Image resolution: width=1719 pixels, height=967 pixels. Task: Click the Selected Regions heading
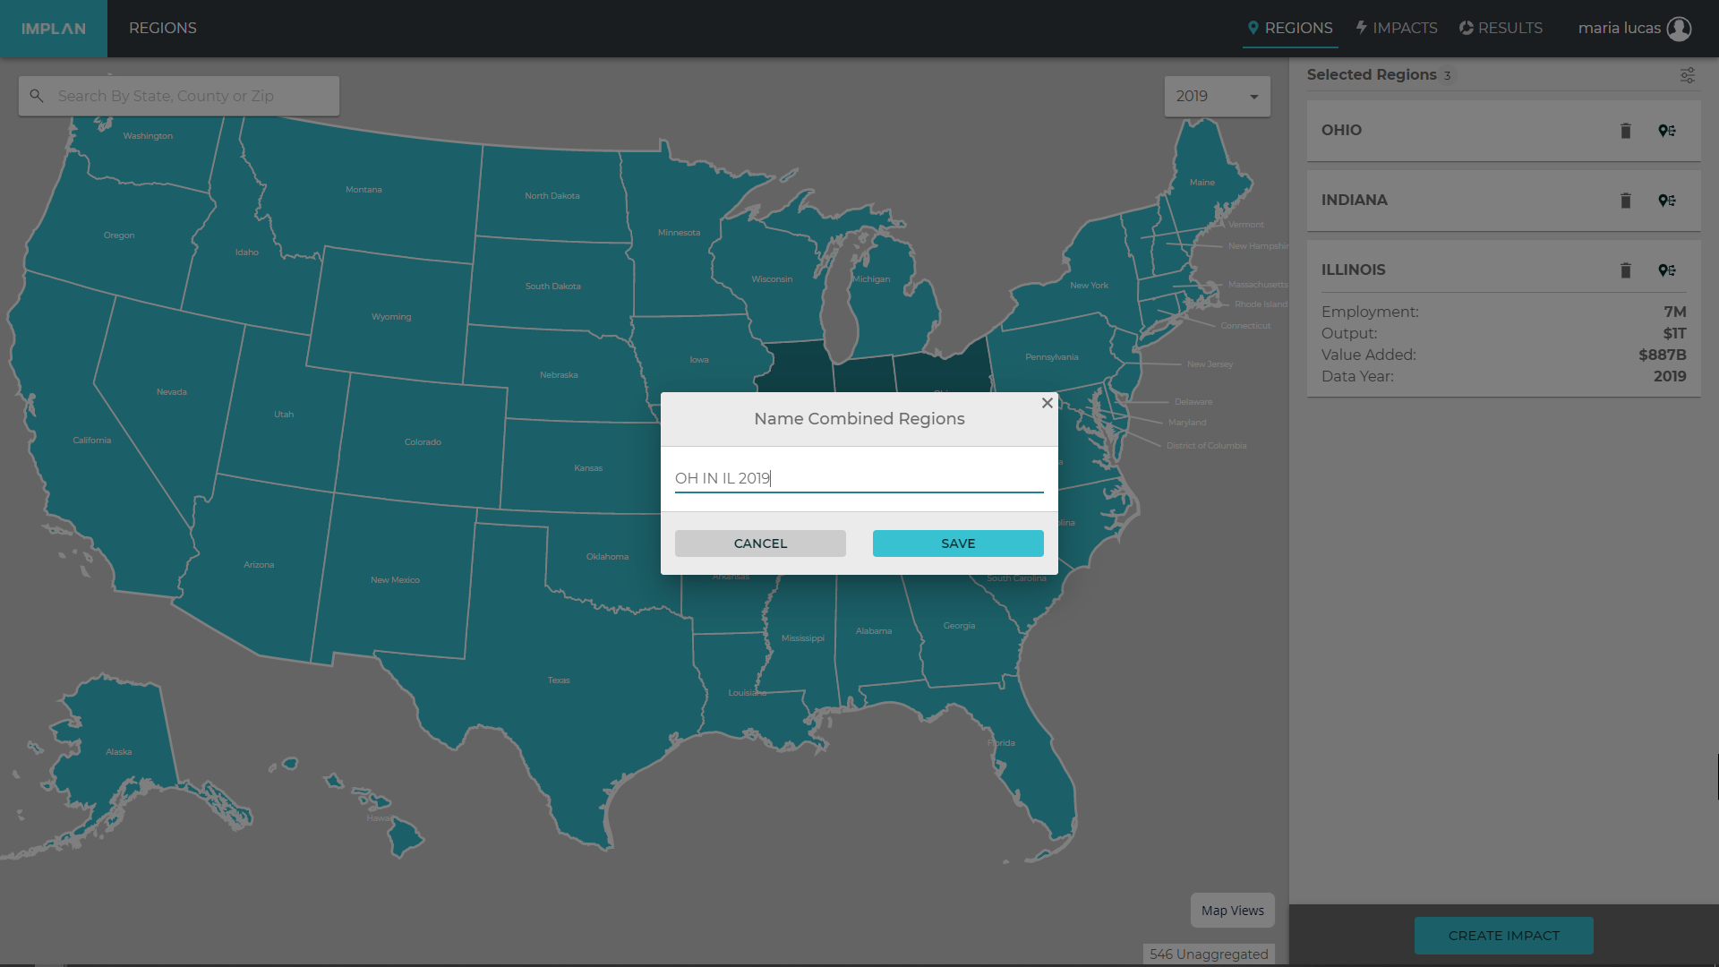pos(1372,75)
